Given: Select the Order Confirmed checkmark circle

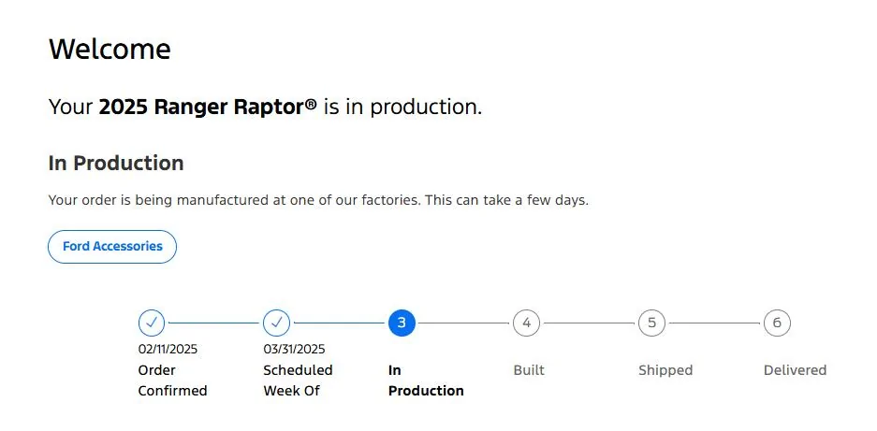Looking at the screenshot, I should coord(152,323).
